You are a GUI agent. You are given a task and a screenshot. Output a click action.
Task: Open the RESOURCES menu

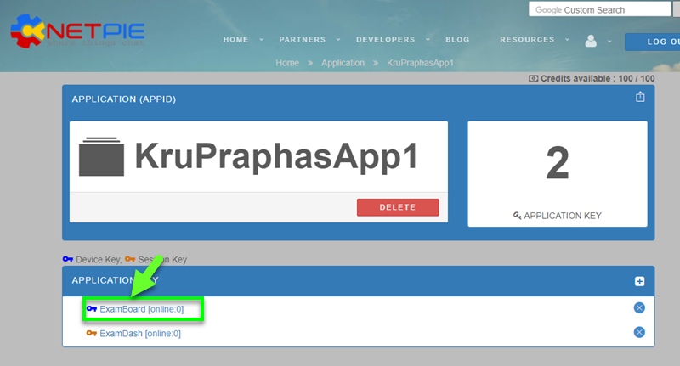click(x=527, y=39)
